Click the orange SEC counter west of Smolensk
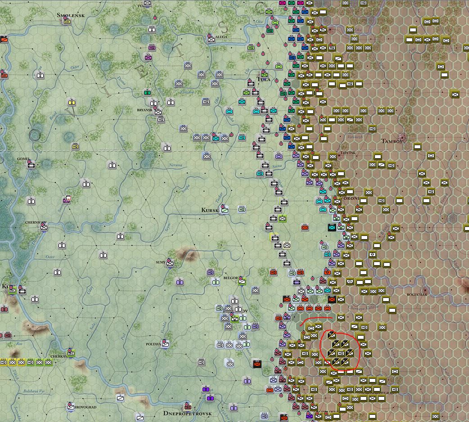The image size is (469, 422). pos(4,76)
